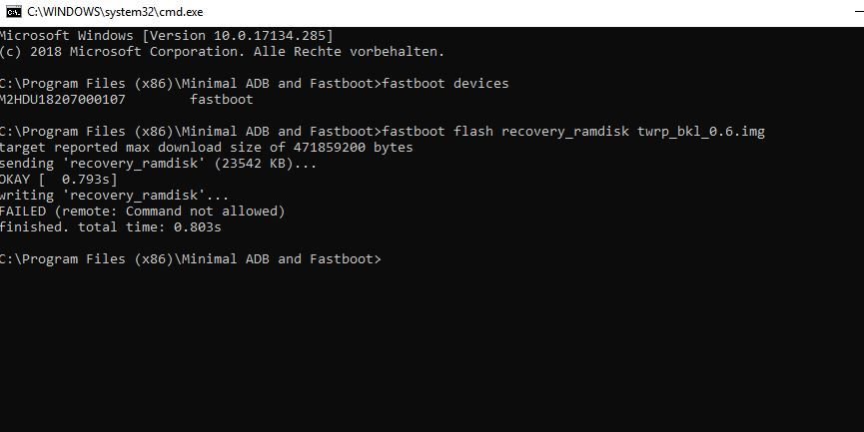Click the twrp_bkl_0.6.img filename
864x432 pixels.
(701, 132)
